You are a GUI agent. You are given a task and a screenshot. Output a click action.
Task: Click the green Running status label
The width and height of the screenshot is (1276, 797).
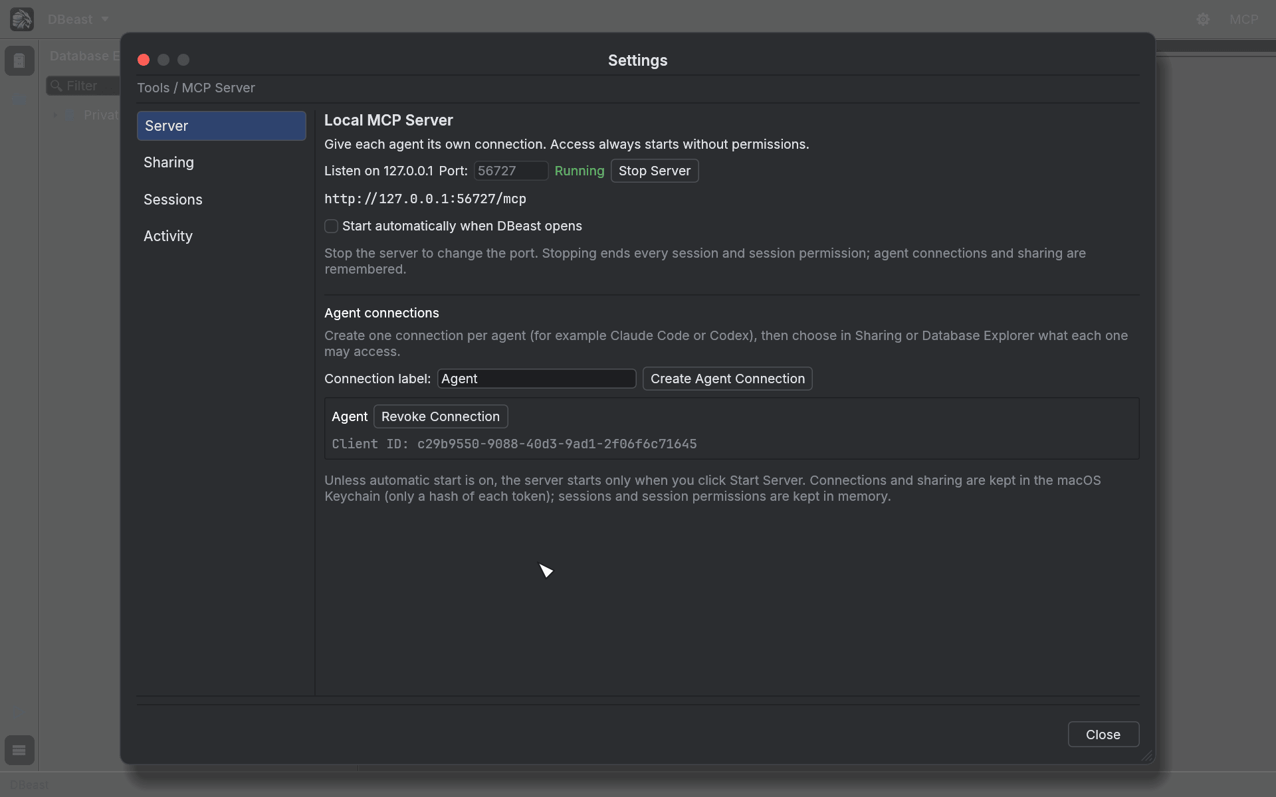click(x=580, y=171)
